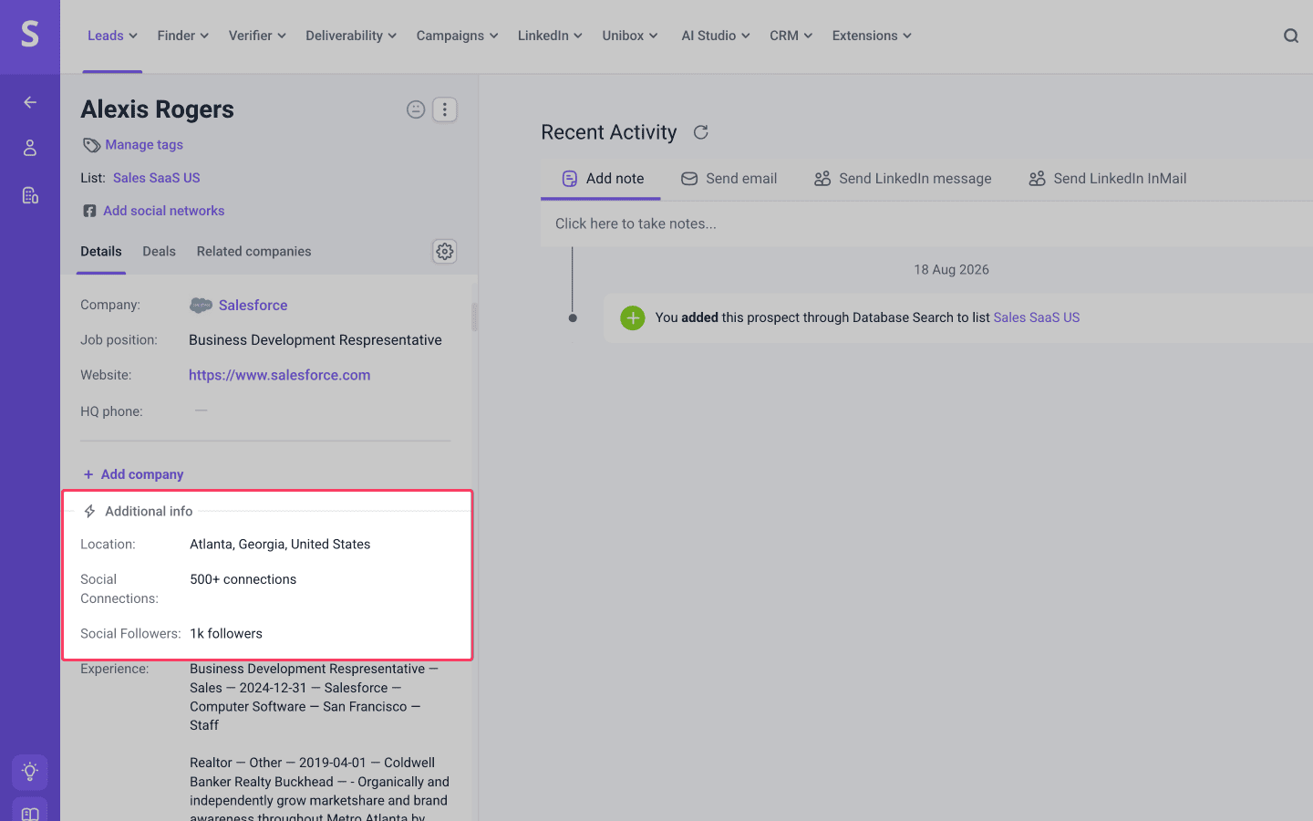Open the salesforce.com website link
Viewport: 1313px width, 821px height.
point(279,375)
